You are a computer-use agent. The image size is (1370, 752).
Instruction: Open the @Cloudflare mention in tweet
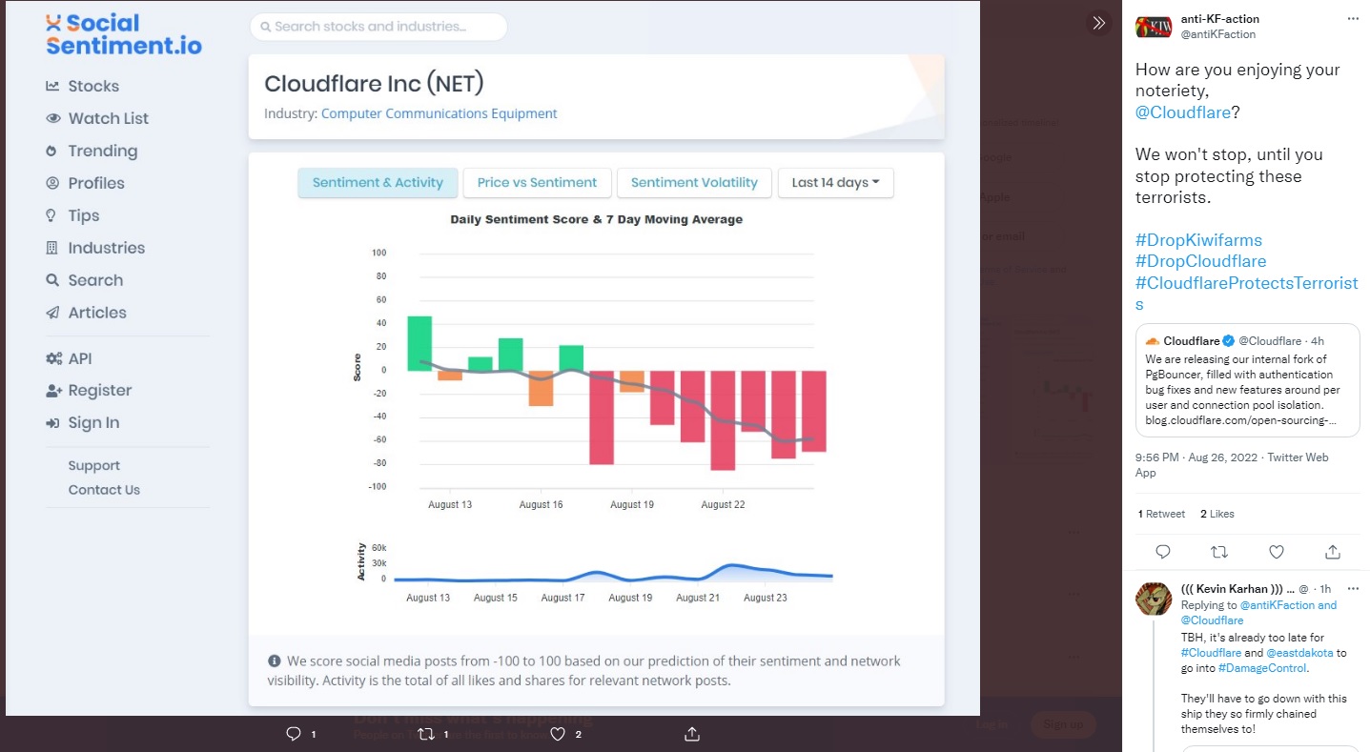[1182, 112]
